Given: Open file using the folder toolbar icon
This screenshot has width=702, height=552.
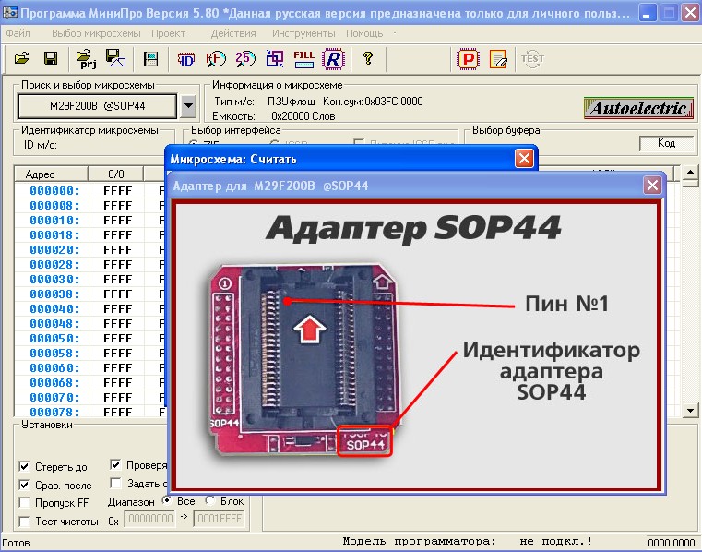Looking at the screenshot, I should pyautogui.click(x=21, y=59).
